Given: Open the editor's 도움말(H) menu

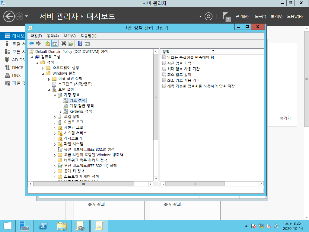Looking at the screenshot, I should [88, 36].
